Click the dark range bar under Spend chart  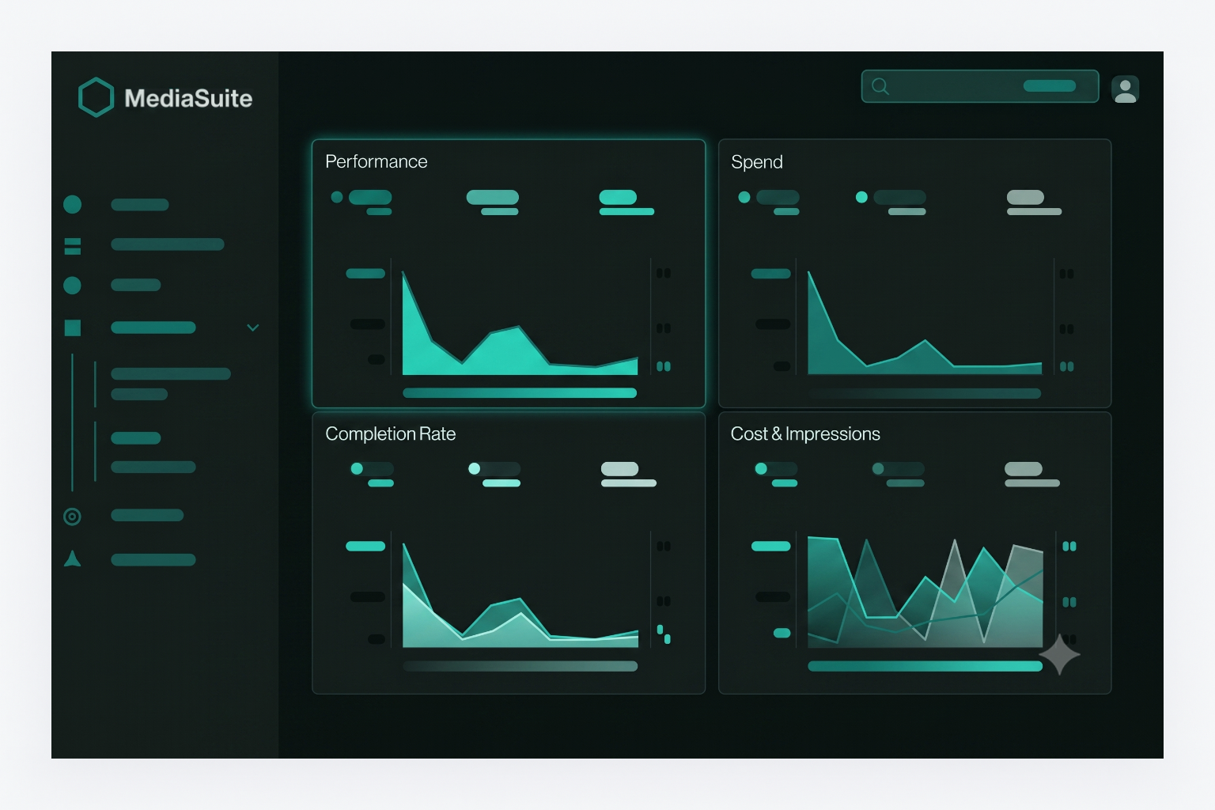coord(925,393)
